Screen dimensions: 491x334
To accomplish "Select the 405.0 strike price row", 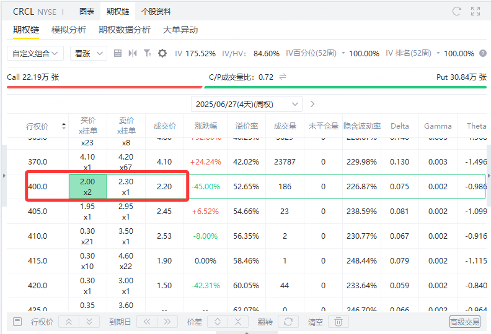I will point(247,211).
